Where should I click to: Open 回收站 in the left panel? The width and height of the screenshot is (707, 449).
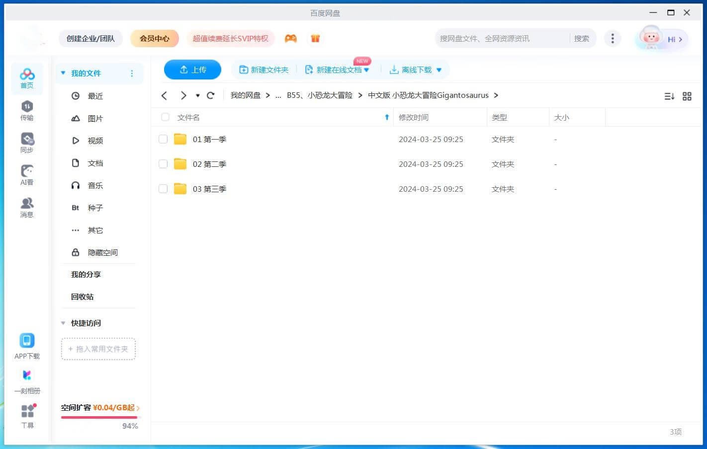point(82,297)
